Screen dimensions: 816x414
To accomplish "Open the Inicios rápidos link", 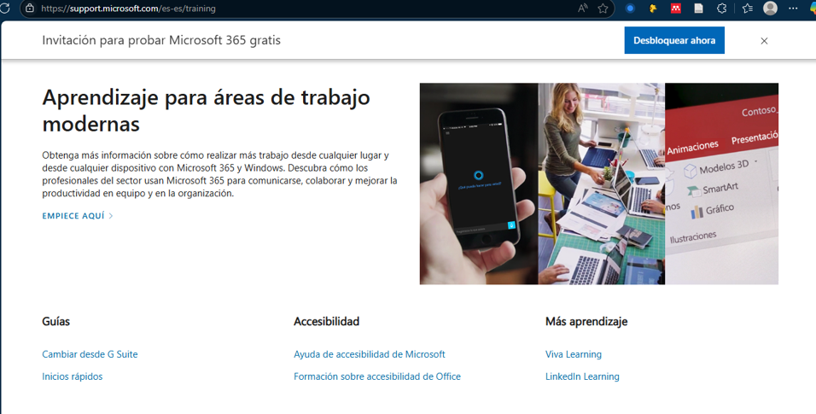I will point(73,376).
